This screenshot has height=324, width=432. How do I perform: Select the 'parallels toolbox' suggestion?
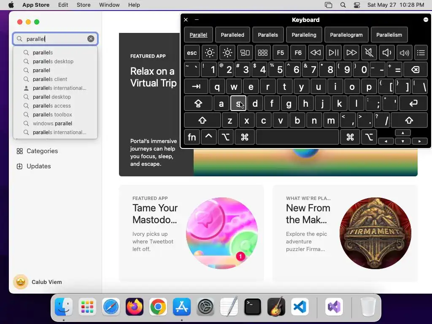pyautogui.click(x=55, y=115)
